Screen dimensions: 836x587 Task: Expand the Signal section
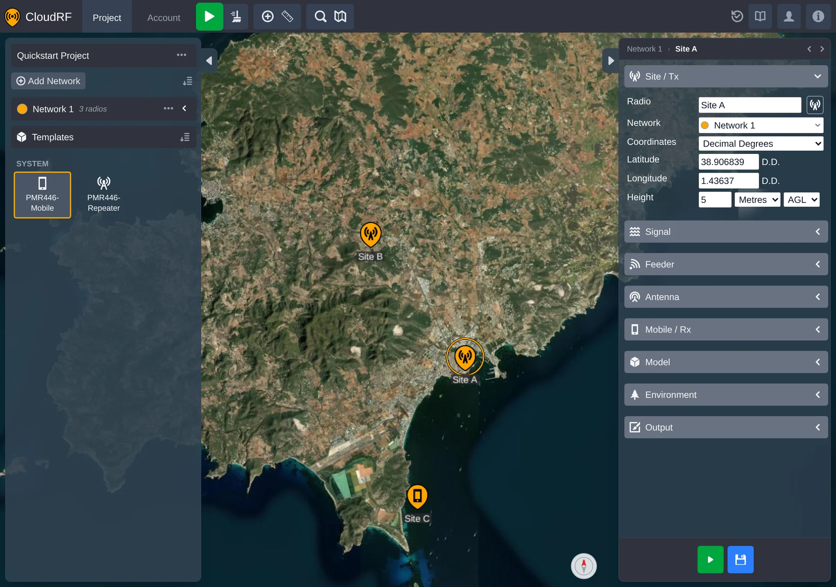[726, 232]
